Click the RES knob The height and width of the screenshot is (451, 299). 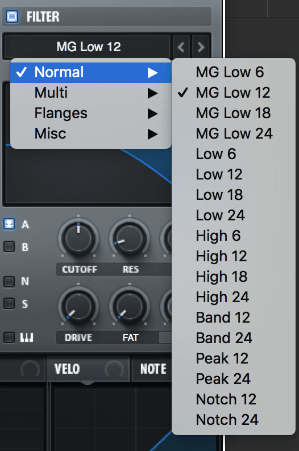[130, 238]
